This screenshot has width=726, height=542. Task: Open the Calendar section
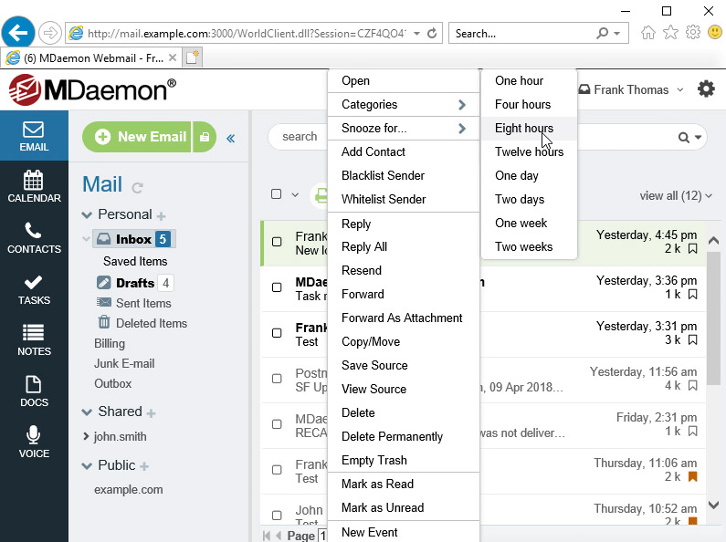34,187
